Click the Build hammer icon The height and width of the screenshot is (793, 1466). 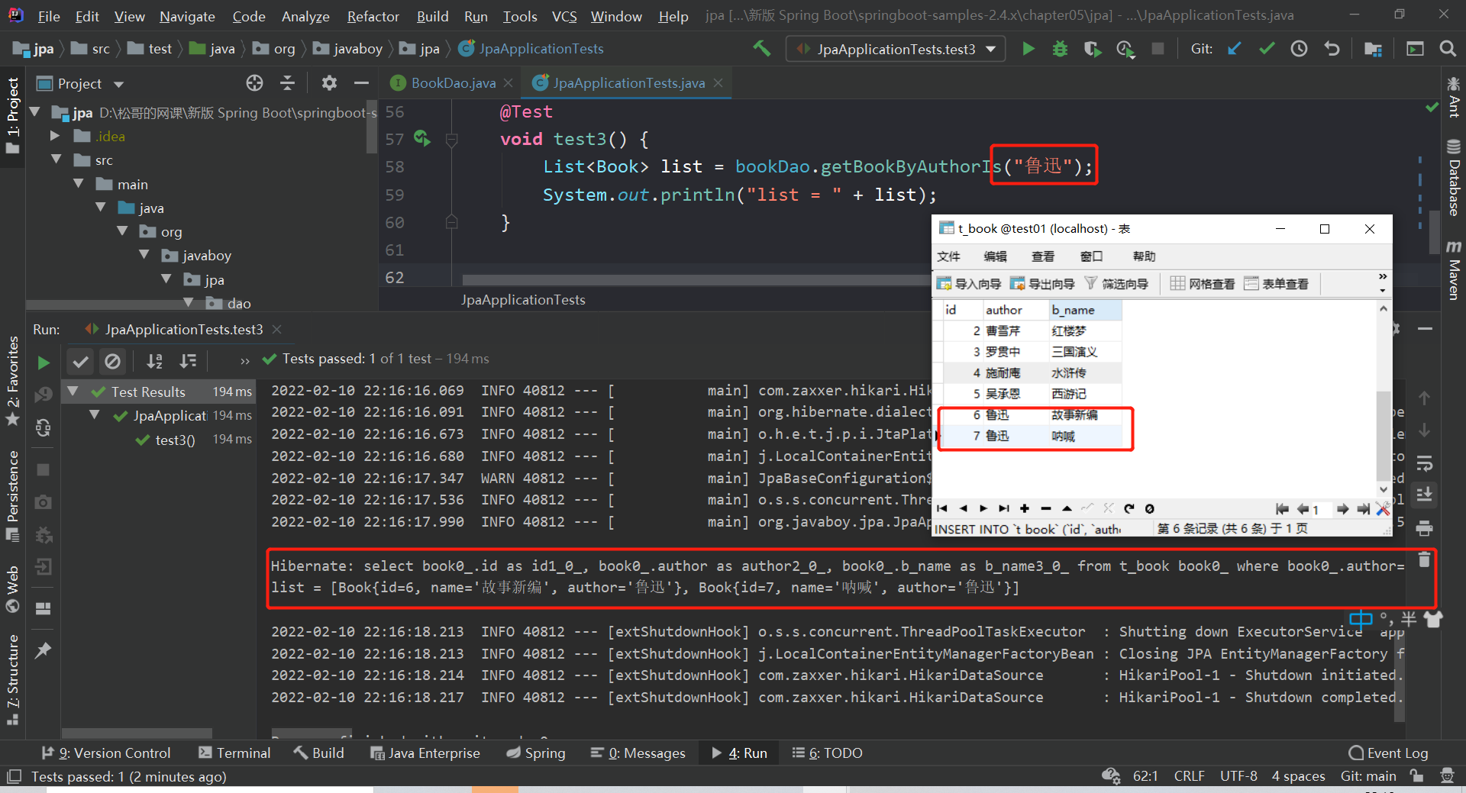click(x=761, y=49)
